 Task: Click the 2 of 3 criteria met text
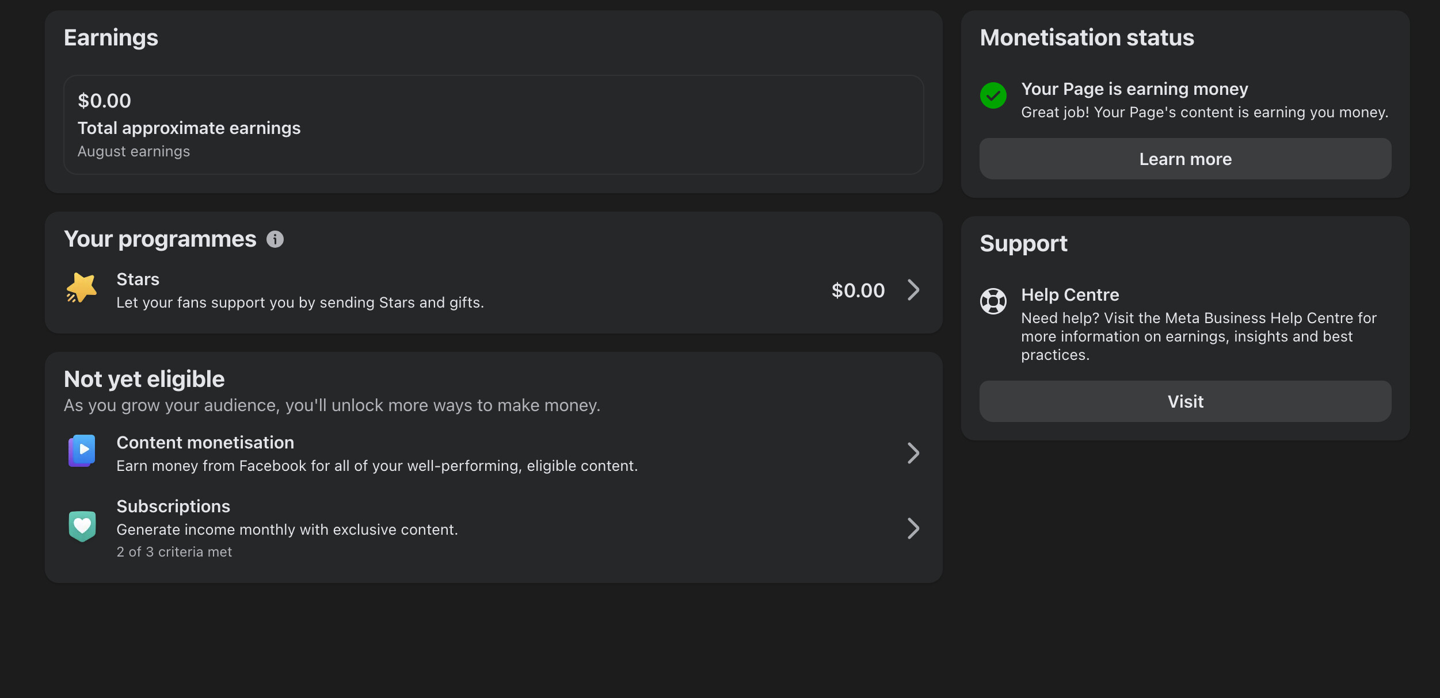click(x=174, y=552)
